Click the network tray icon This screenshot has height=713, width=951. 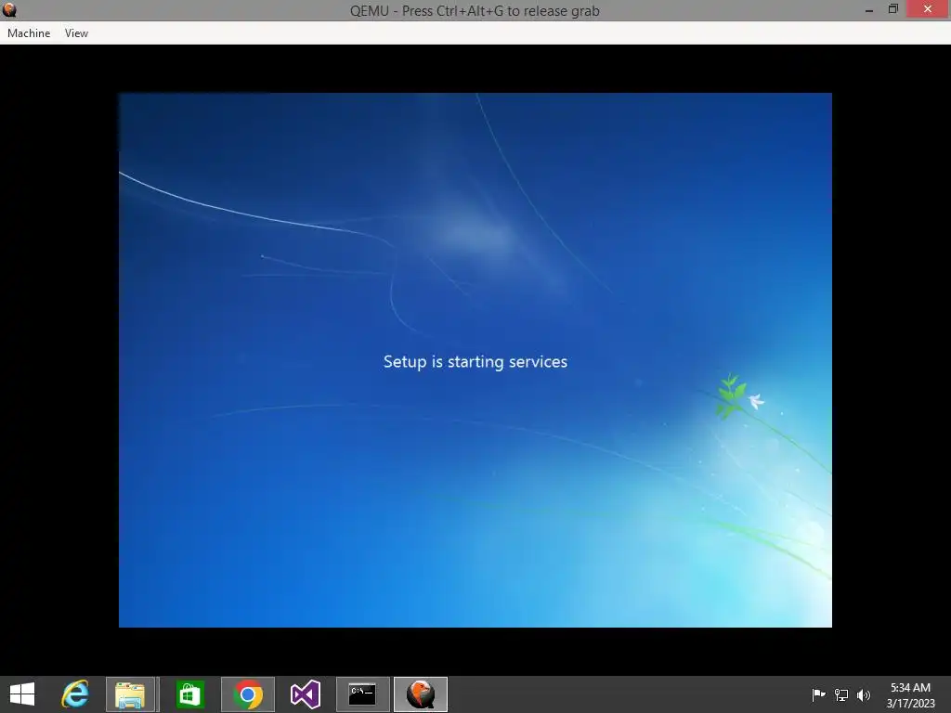(x=841, y=694)
